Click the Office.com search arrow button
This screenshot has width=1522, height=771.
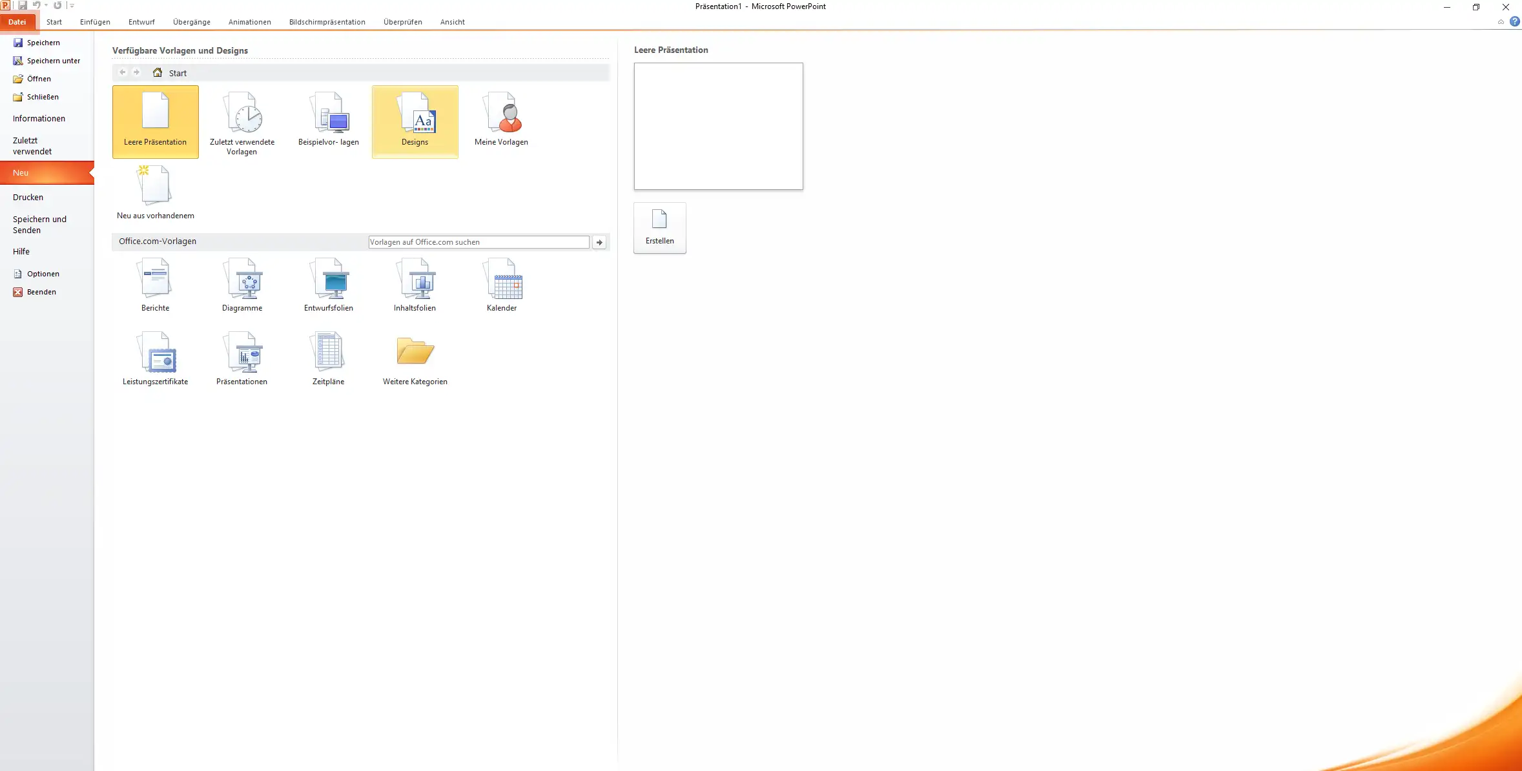pos(599,242)
